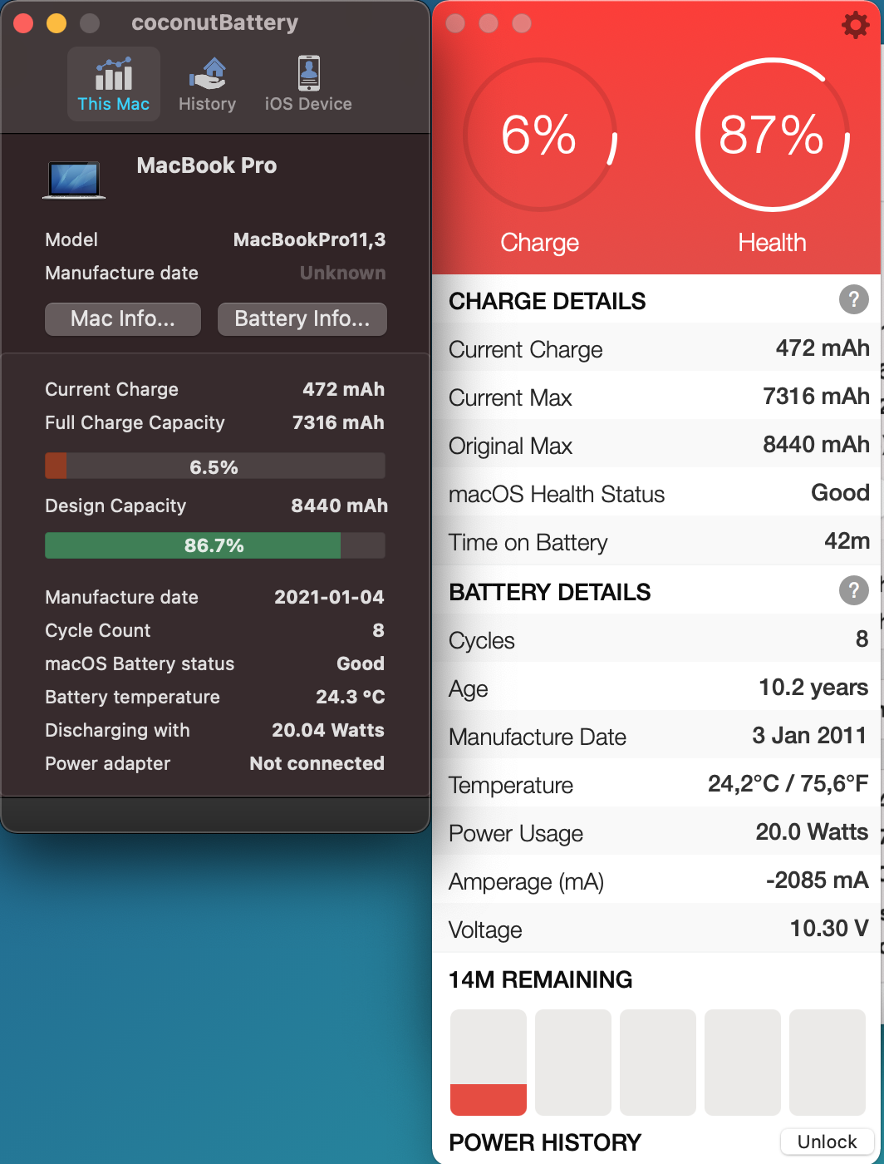Open the History tab in coconutBattery
The width and height of the screenshot is (884, 1164).
[x=207, y=85]
